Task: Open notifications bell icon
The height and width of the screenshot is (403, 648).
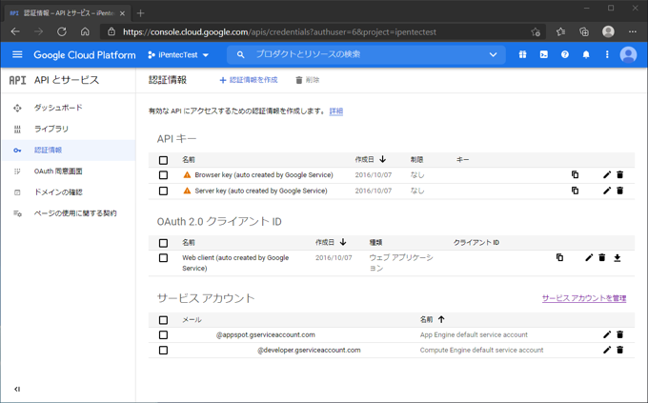Action: 586,54
